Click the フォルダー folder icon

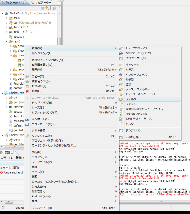[121, 99]
